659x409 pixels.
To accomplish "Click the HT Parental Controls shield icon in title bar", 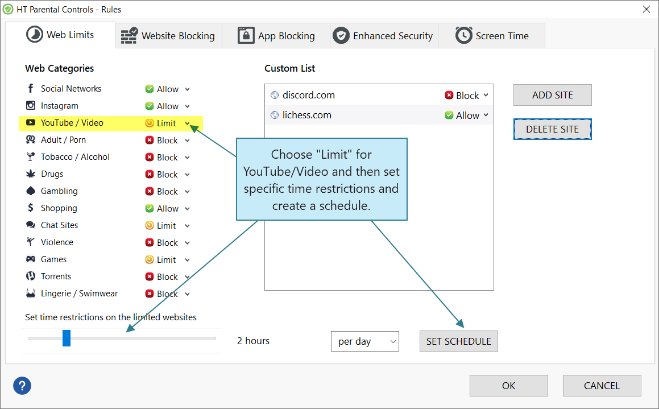I will click(8, 9).
